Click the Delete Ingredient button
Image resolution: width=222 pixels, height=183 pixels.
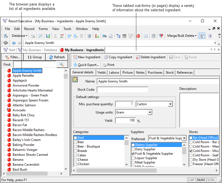coord(151,57)
